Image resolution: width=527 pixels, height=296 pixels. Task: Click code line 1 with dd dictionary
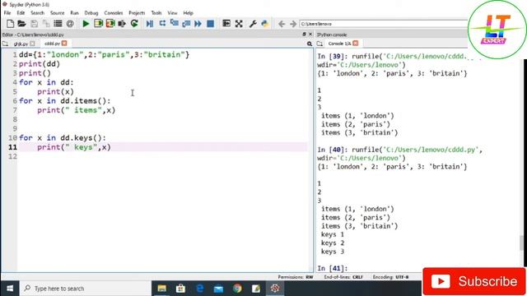[104, 55]
